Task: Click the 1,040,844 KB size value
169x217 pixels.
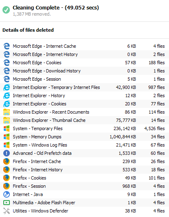Action: click(x=123, y=137)
